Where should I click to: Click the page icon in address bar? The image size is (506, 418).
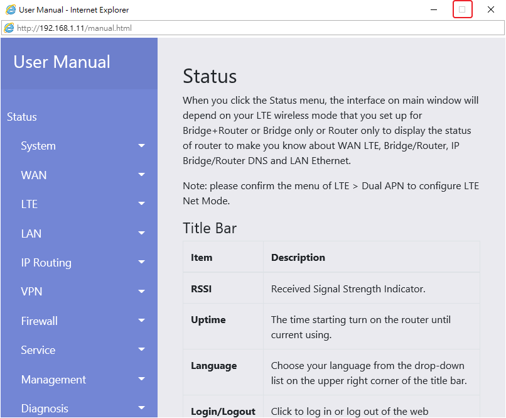9,28
